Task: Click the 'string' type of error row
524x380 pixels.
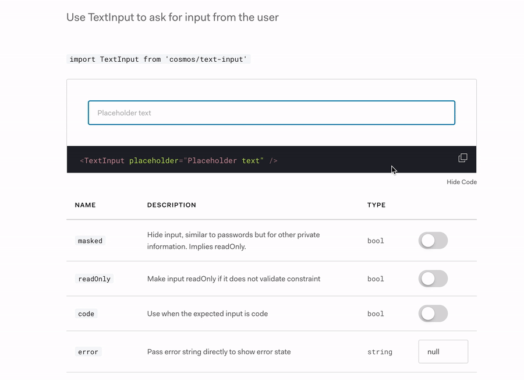Action: [x=380, y=352]
